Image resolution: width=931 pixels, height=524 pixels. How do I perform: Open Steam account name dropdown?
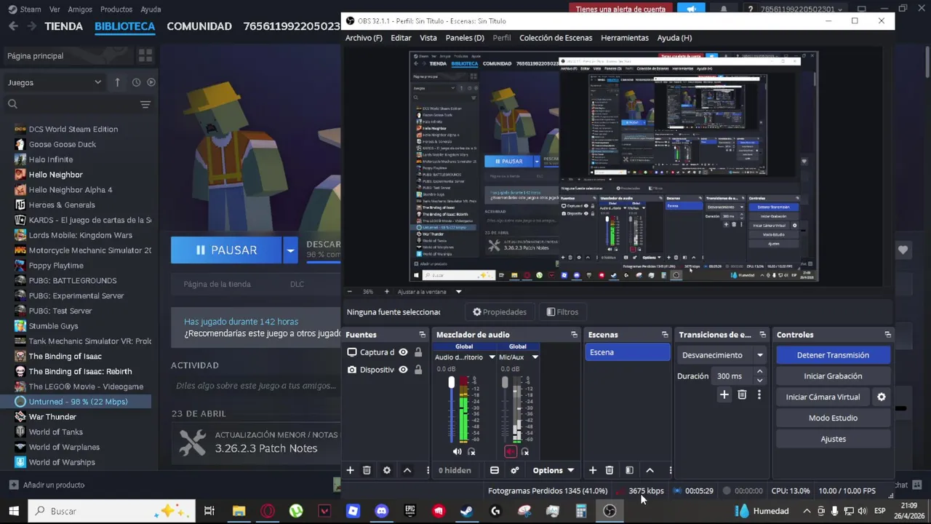tap(802, 9)
